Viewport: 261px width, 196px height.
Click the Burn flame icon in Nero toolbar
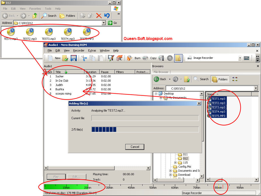(130, 58)
